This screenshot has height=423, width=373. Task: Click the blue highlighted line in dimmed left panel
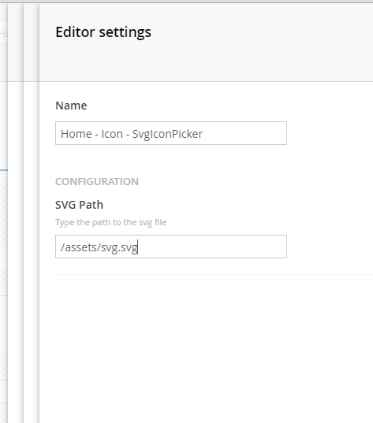pyautogui.click(x=4, y=170)
